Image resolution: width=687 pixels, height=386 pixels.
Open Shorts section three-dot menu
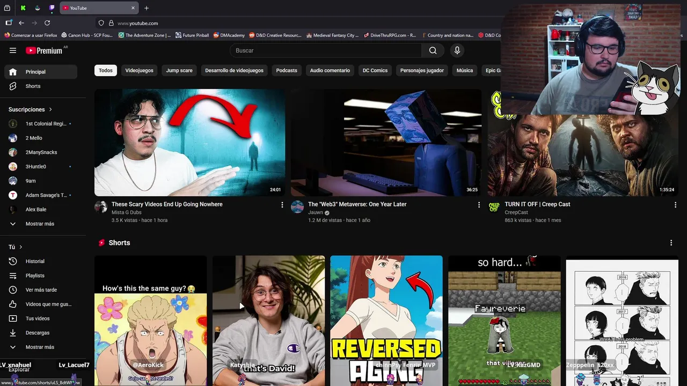[x=671, y=243]
